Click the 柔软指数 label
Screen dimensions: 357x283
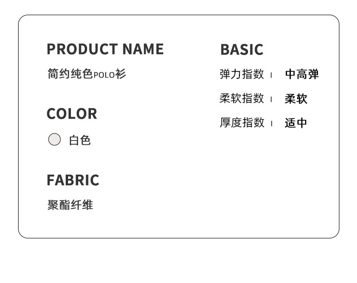click(x=242, y=98)
